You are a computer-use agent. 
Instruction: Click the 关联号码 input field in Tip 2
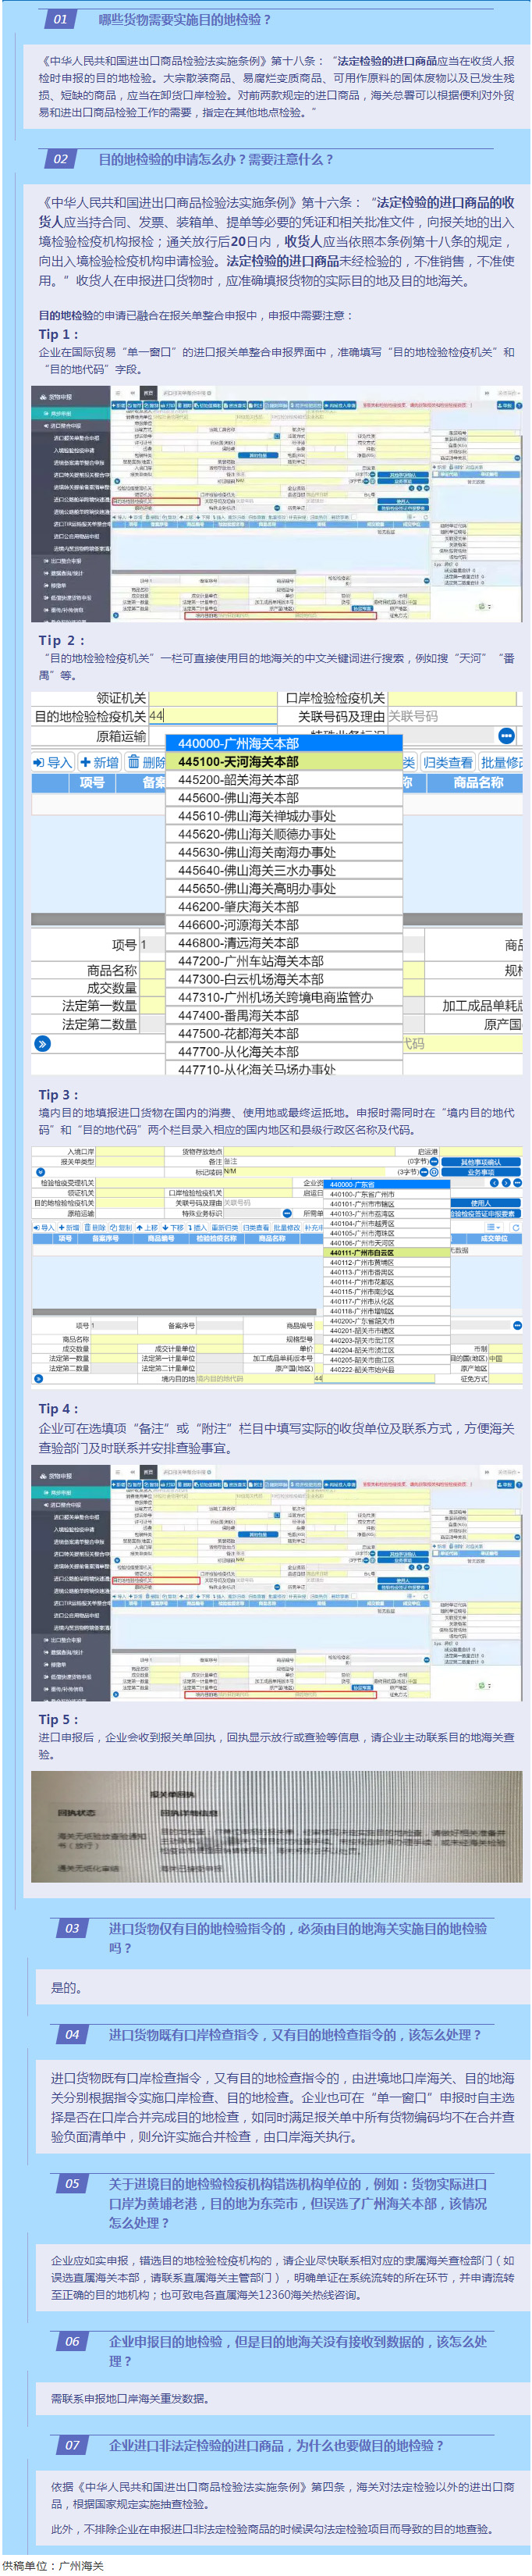(x=453, y=716)
